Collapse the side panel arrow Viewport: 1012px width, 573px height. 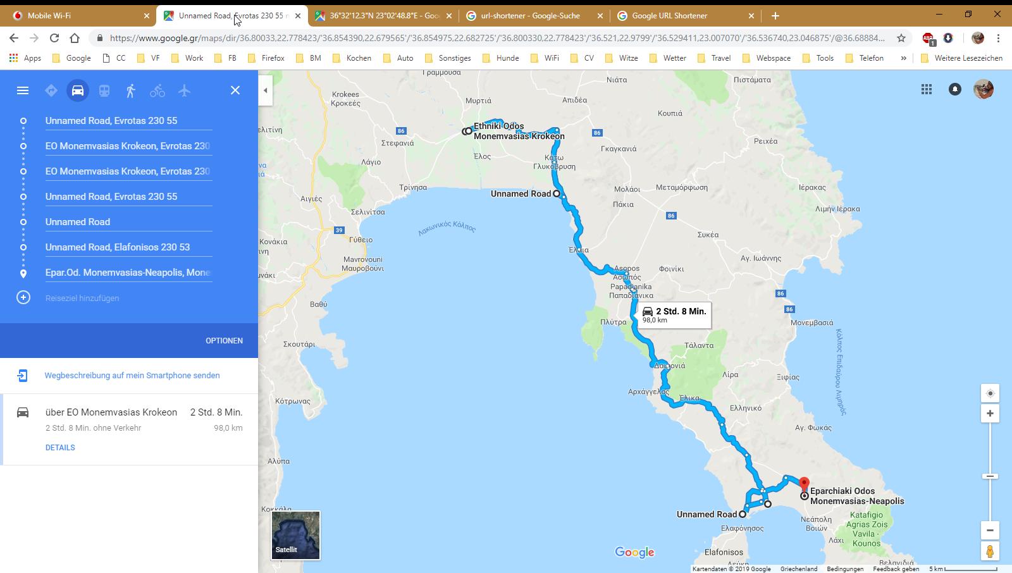tap(266, 90)
